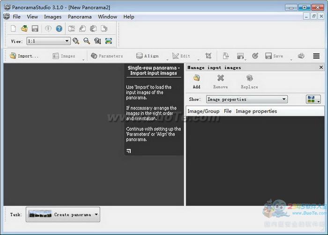
Task: Open the hamburger menu icon
Action: click(316, 56)
